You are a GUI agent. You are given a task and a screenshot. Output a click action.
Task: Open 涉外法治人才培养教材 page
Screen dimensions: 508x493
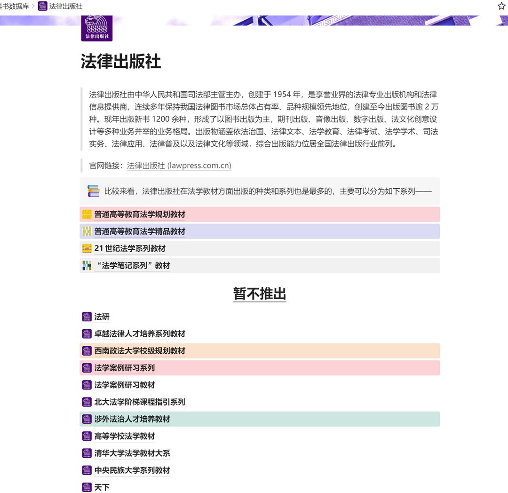132,419
